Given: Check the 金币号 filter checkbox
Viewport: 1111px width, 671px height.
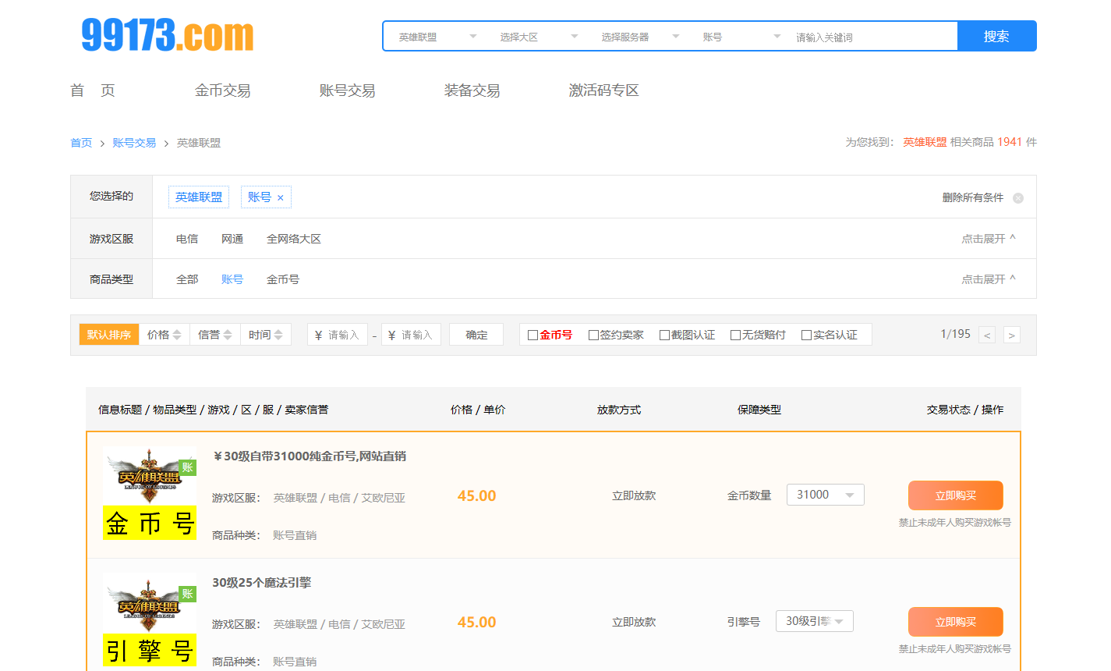Looking at the screenshot, I should click(533, 335).
